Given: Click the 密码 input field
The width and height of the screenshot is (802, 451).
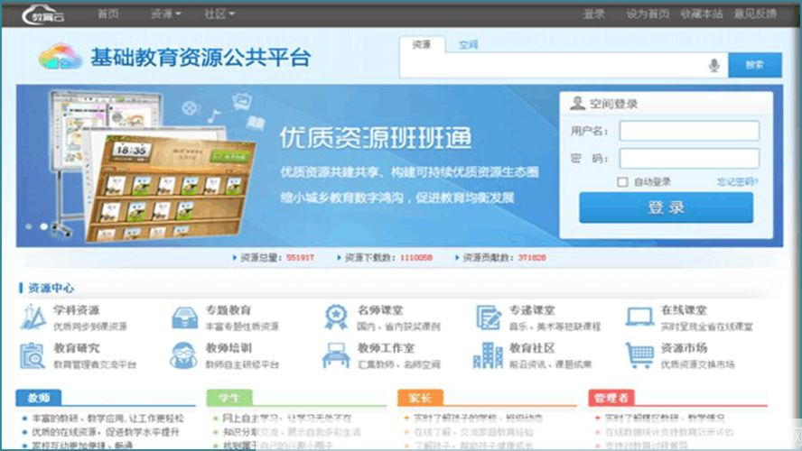Looking at the screenshot, I should pyautogui.click(x=689, y=159).
